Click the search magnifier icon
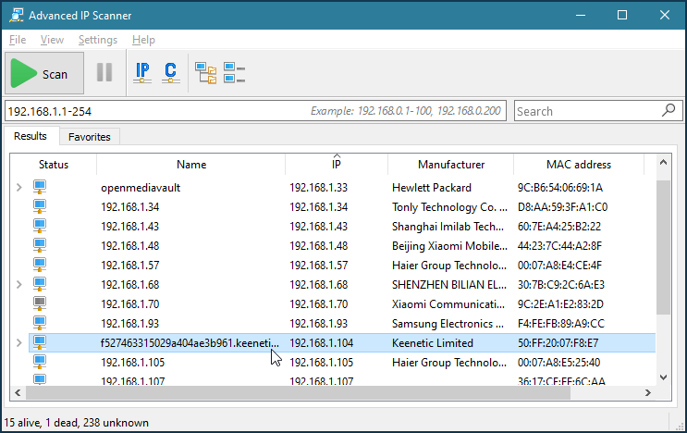This screenshot has height=433, width=687. pyautogui.click(x=669, y=110)
